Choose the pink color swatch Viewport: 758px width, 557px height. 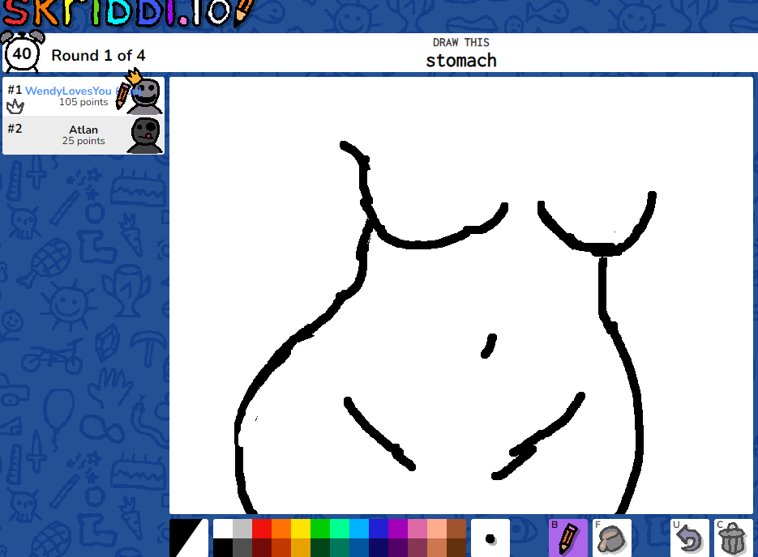pos(418,529)
